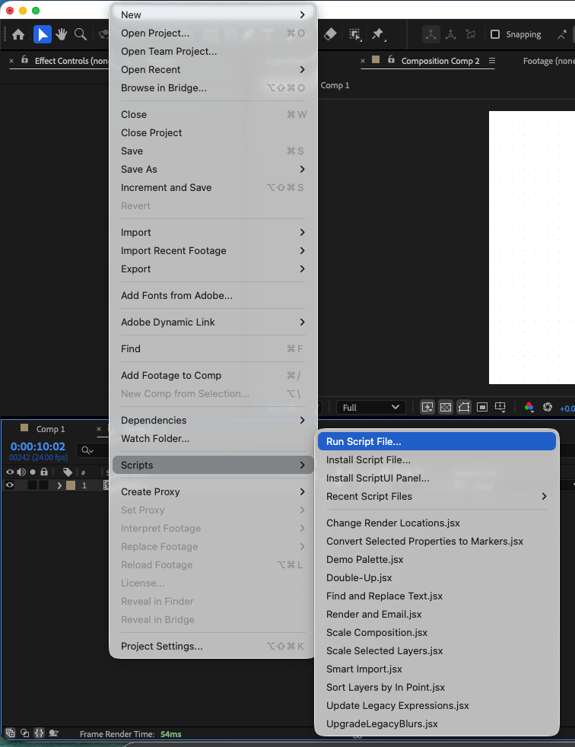The width and height of the screenshot is (575, 747).
Task: Select the Roto Brush tool
Action: tap(355, 34)
